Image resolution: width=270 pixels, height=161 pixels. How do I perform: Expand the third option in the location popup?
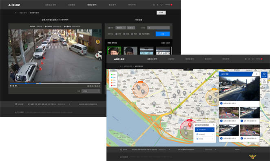coord(205,139)
